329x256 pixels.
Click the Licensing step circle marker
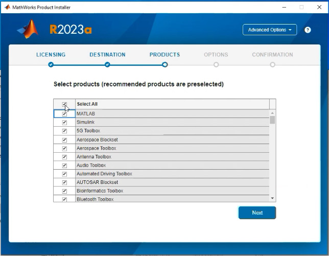51,64
